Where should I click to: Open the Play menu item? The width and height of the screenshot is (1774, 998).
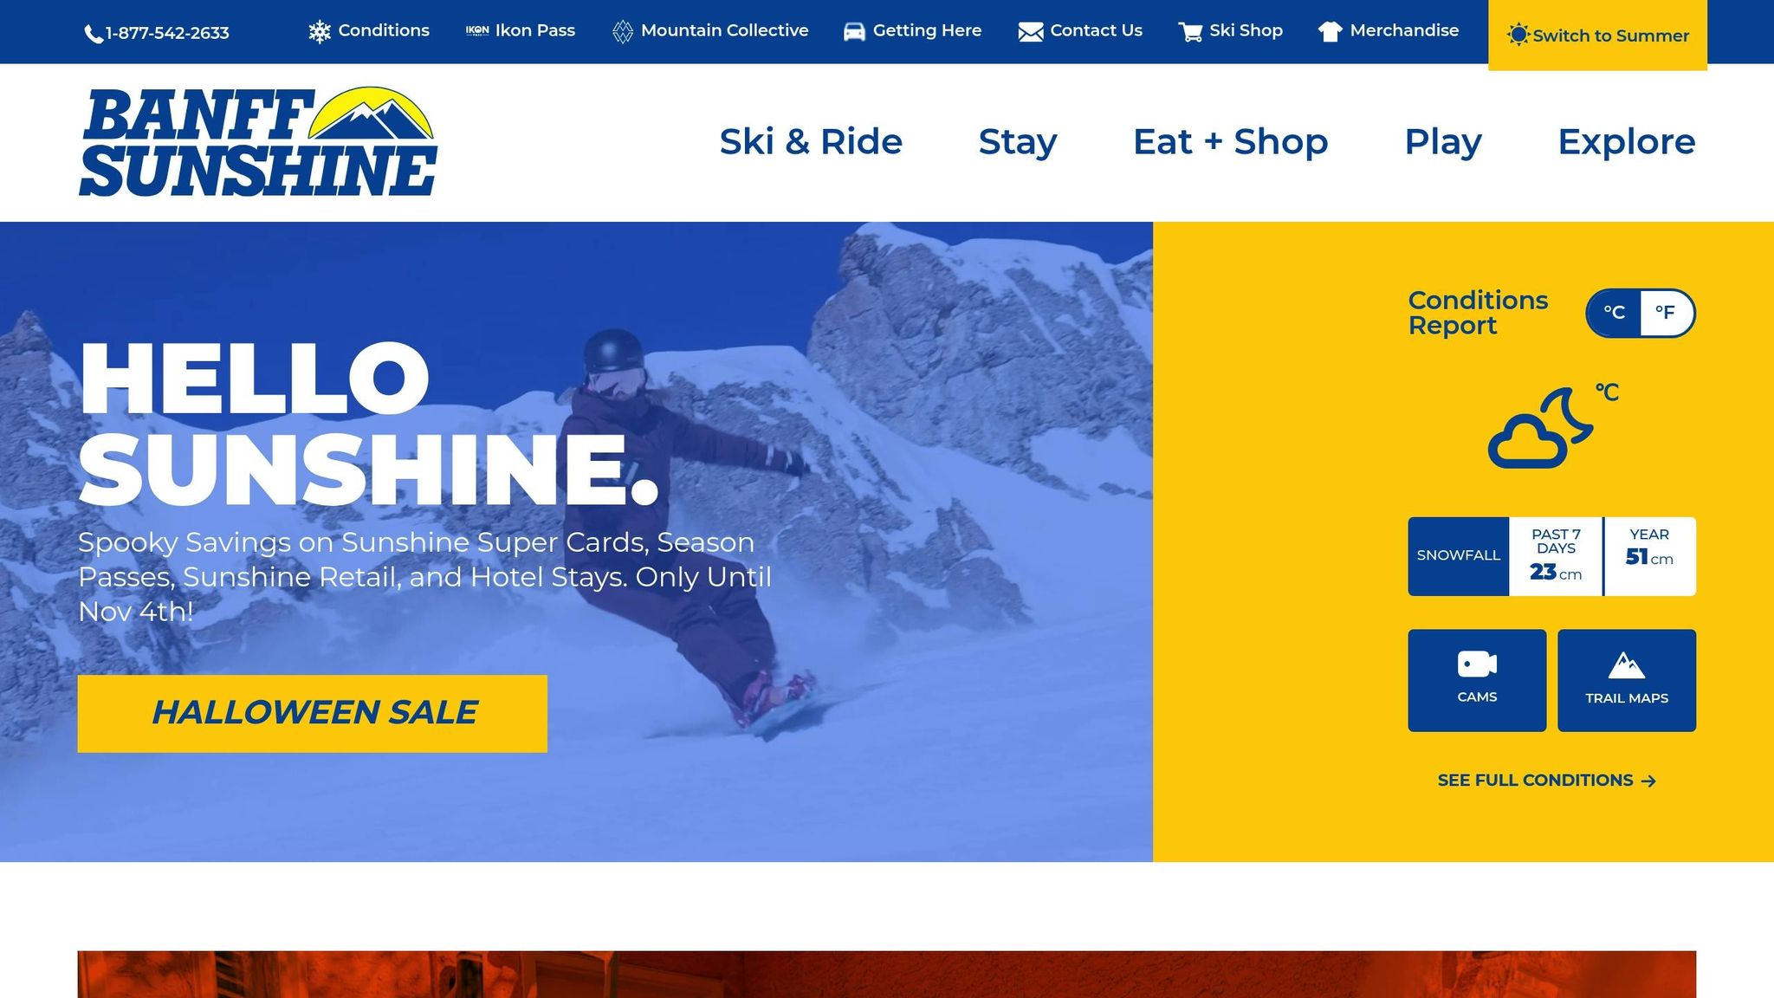1442,141
